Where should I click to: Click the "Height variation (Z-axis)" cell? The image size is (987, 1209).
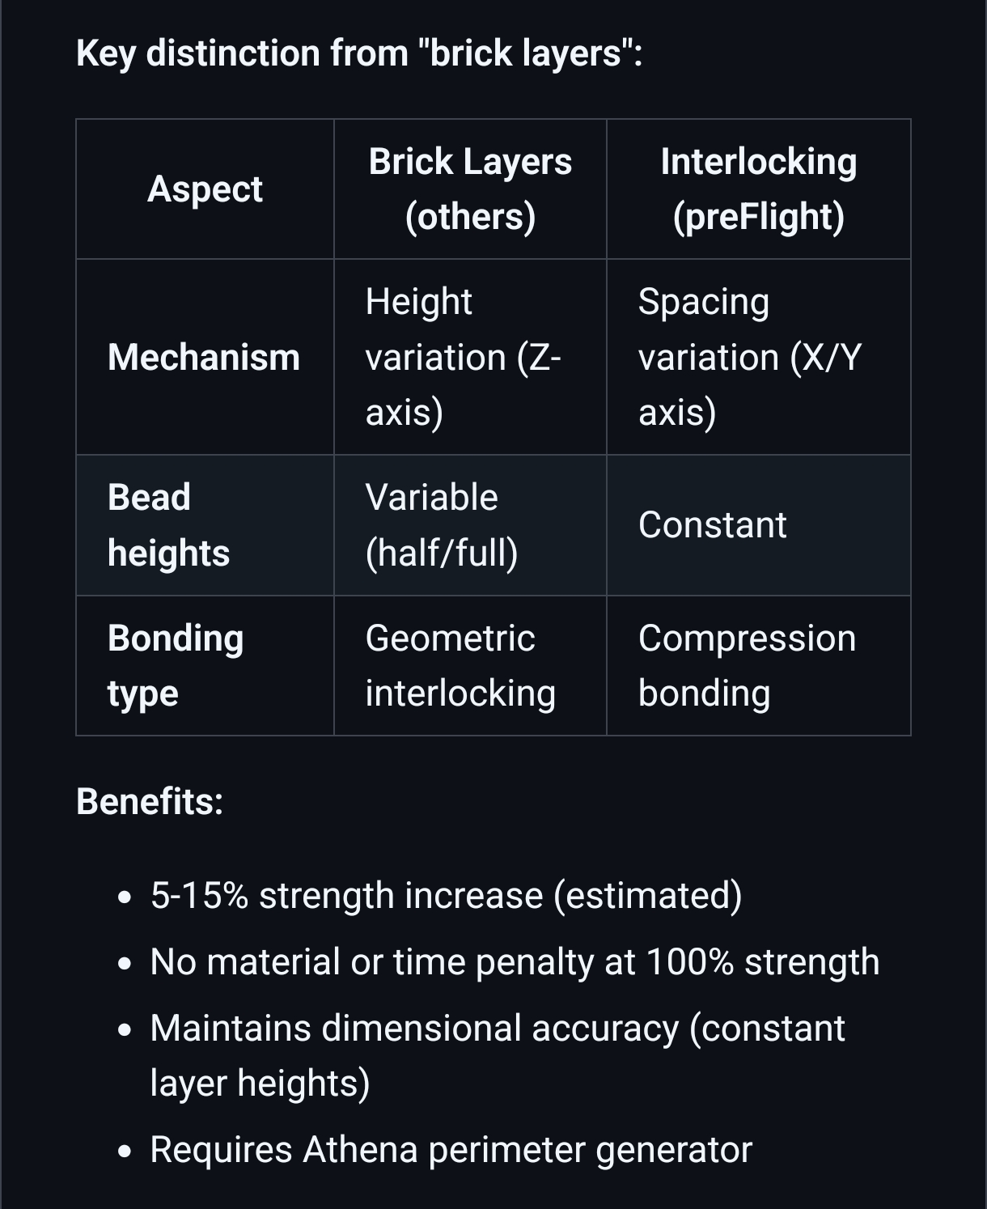tap(463, 357)
